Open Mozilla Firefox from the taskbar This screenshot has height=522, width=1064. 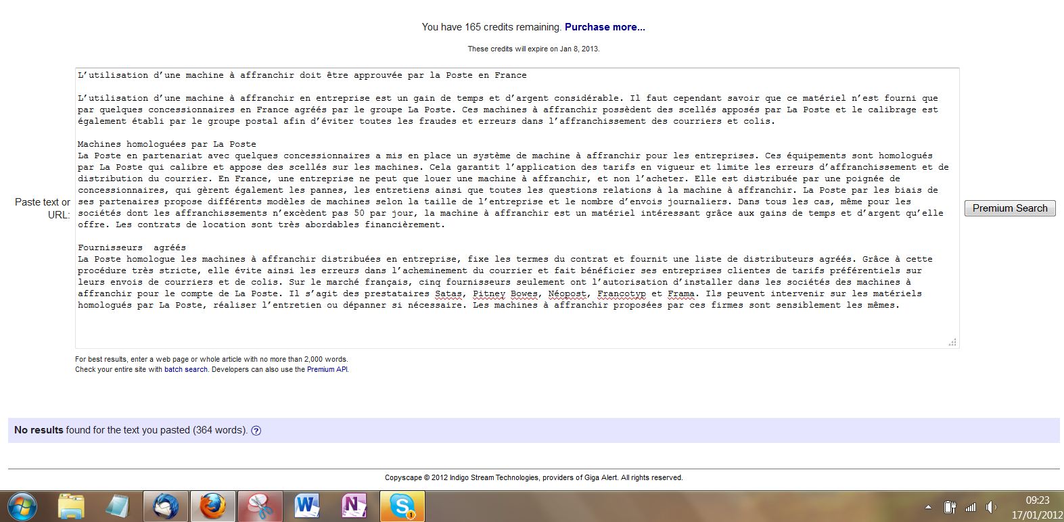tap(212, 506)
